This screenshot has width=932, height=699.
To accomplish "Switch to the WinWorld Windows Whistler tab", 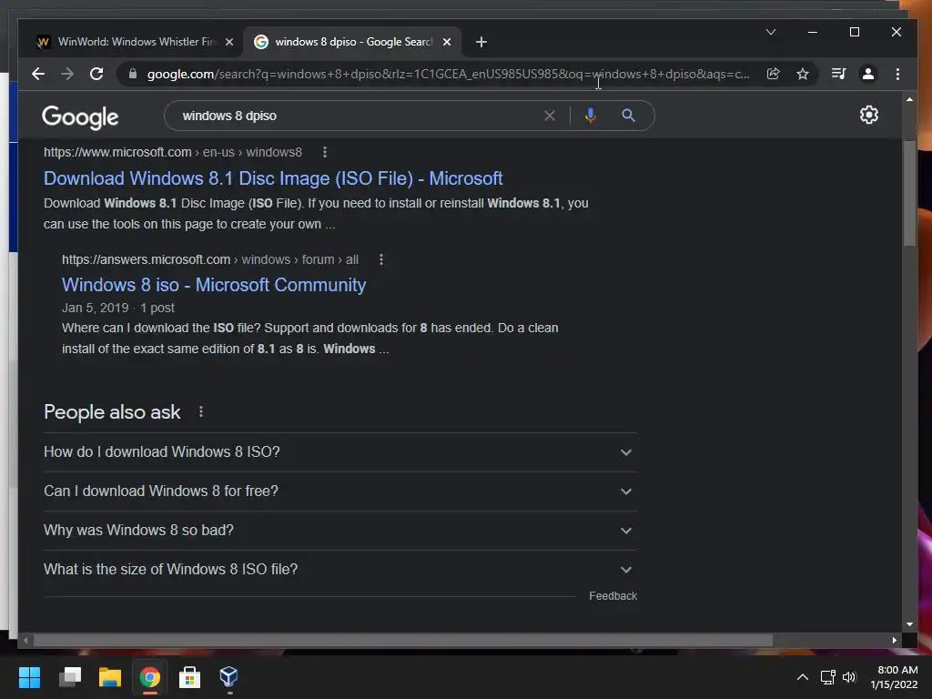I will coord(129,42).
